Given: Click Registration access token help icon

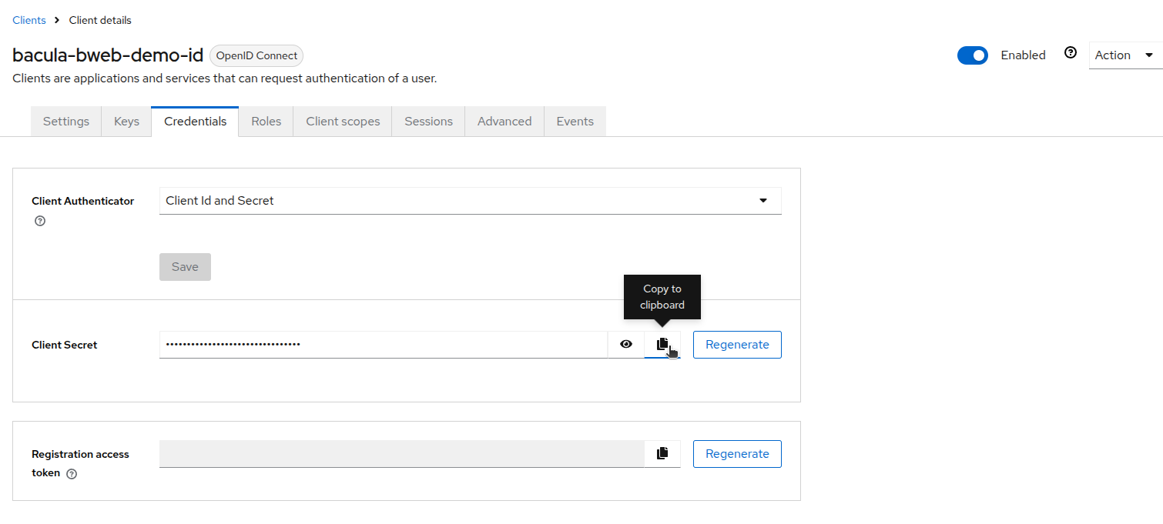Looking at the screenshot, I should (x=72, y=474).
